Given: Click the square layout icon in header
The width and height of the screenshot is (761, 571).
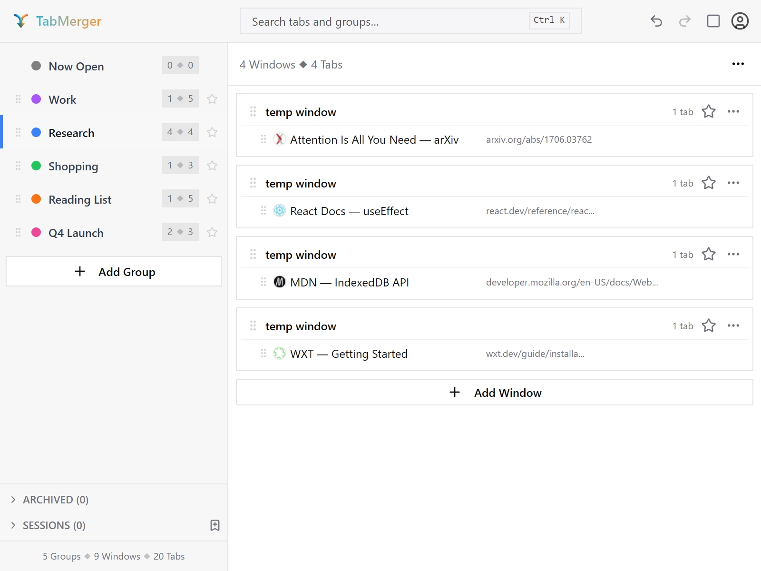Looking at the screenshot, I should point(713,21).
